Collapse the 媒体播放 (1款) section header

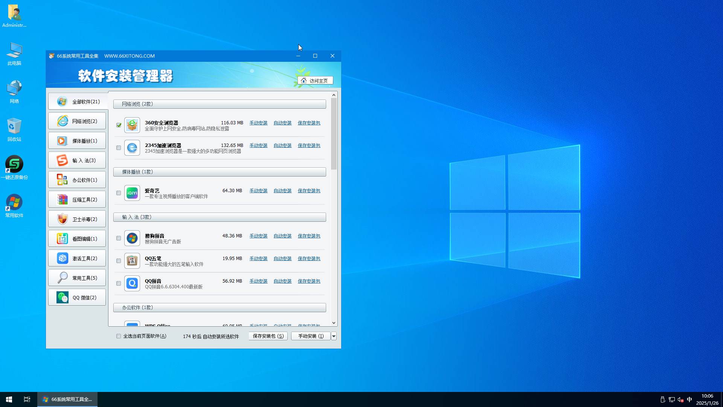click(220, 172)
